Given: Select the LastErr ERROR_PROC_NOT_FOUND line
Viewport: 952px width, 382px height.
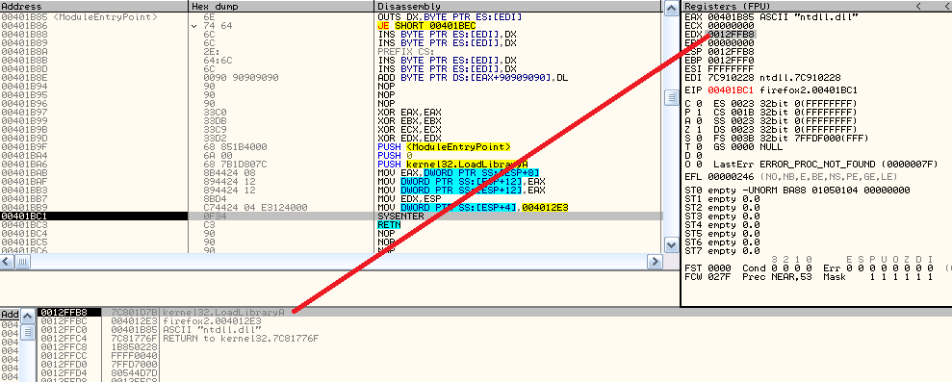Looking at the screenshot, I should (x=826, y=164).
